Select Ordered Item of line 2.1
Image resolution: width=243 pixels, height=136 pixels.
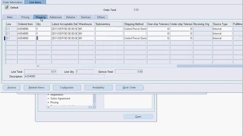(x=27, y=34)
